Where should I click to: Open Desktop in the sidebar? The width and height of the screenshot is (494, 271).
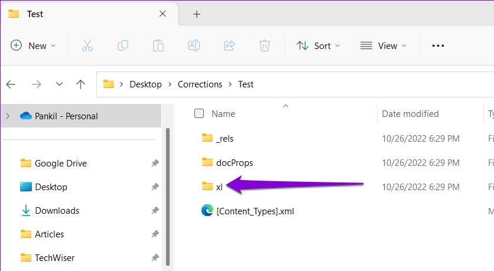(51, 187)
